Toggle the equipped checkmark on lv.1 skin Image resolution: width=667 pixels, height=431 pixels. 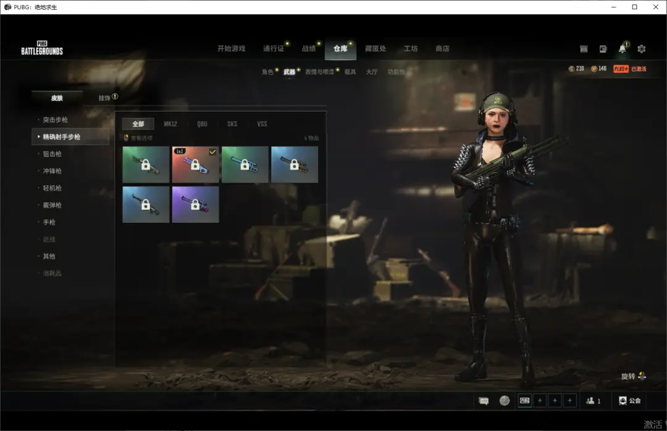coord(212,152)
